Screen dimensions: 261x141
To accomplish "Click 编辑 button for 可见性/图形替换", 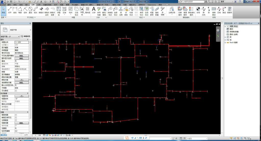I will (22, 56).
